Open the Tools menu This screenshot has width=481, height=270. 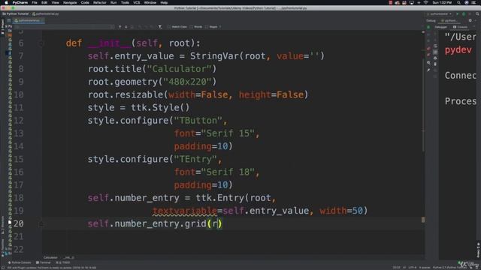[125, 2]
